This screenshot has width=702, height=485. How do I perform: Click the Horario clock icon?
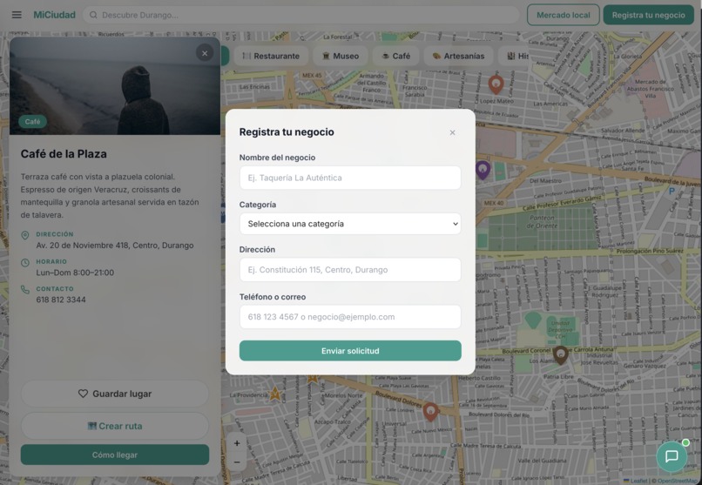pyautogui.click(x=25, y=263)
